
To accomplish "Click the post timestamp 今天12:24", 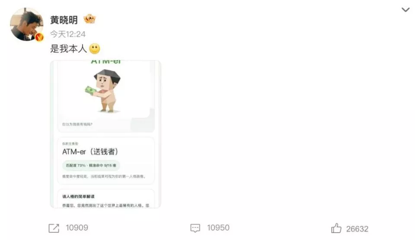I will pyautogui.click(x=68, y=34).
